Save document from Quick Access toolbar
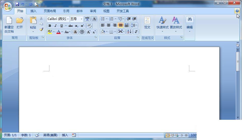The image size is (242, 140). [x=17, y=4]
